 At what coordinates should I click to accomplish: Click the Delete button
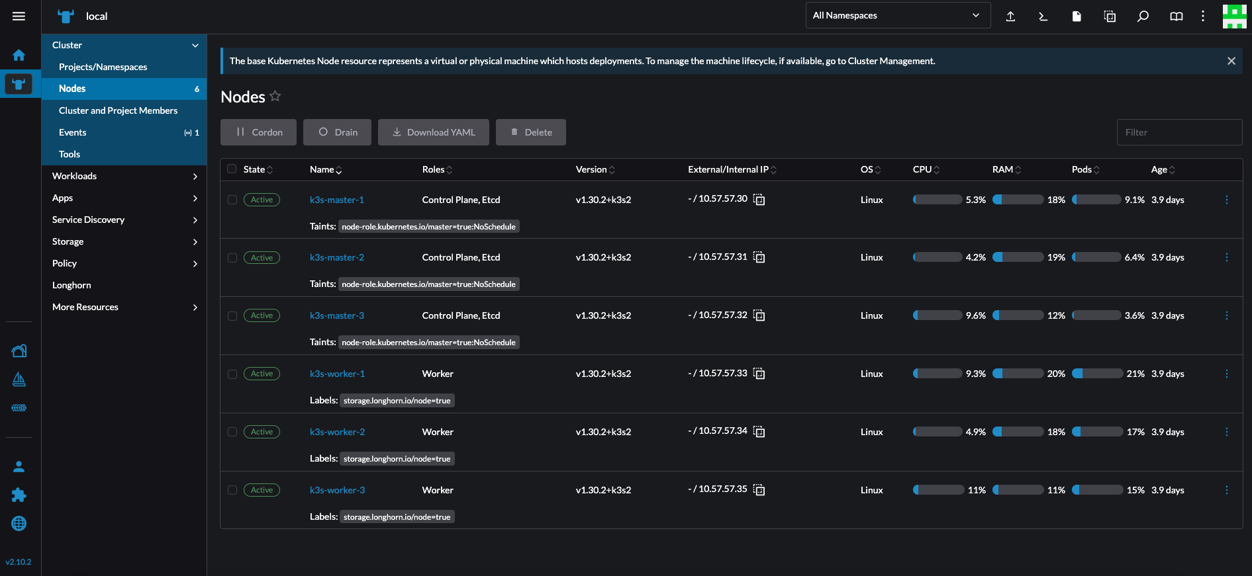pyautogui.click(x=531, y=132)
